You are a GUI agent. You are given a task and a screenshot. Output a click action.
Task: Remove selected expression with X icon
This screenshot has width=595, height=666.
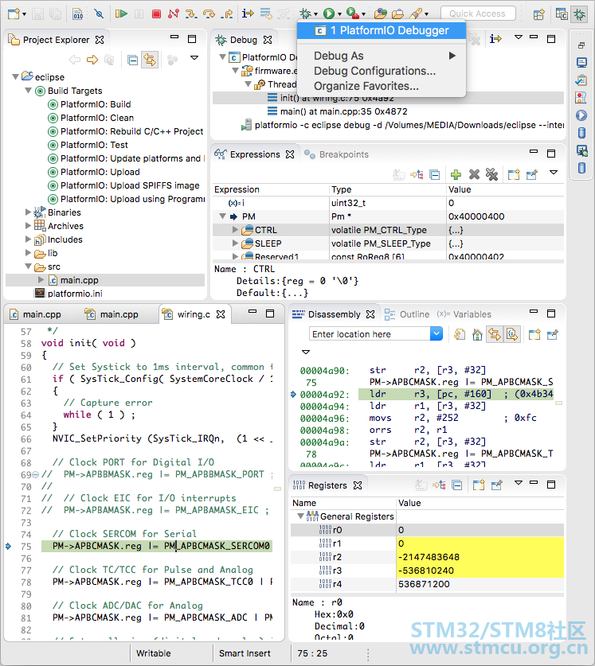click(x=474, y=174)
